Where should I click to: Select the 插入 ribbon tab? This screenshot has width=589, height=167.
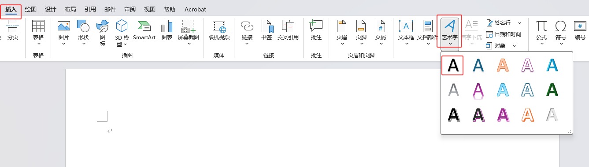point(11,9)
